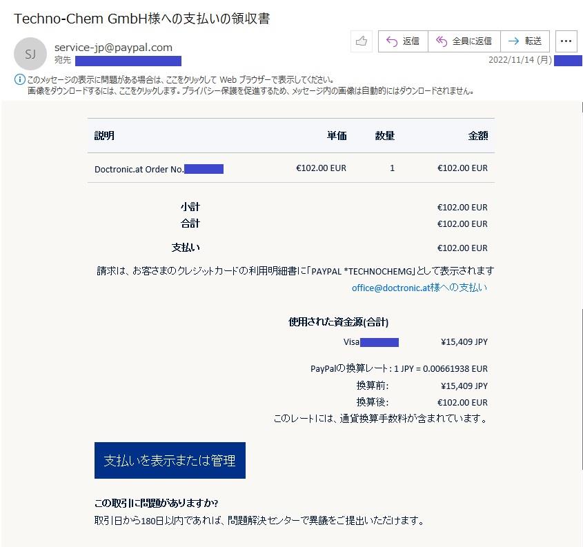The height and width of the screenshot is (547, 583).
Task: Click the 使用された資金源(合計) heading
Action: point(338,322)
